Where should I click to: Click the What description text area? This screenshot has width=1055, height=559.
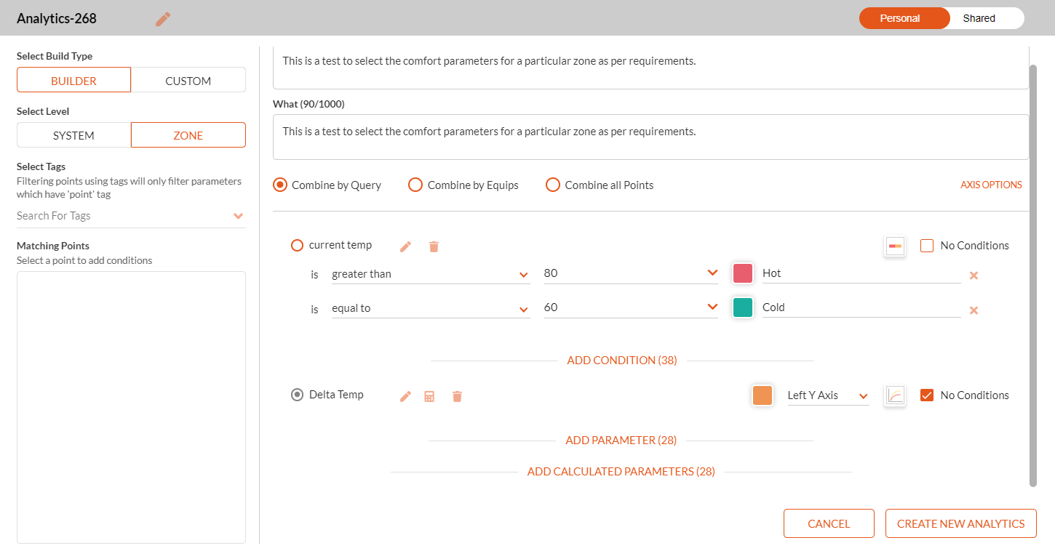650,137
